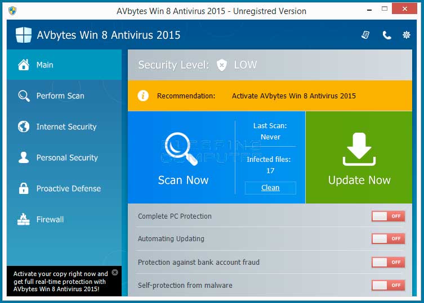Image resolution: width=424 pixels, height=303 pixels.
Task: Click the phone support icon
Action: 387,35
